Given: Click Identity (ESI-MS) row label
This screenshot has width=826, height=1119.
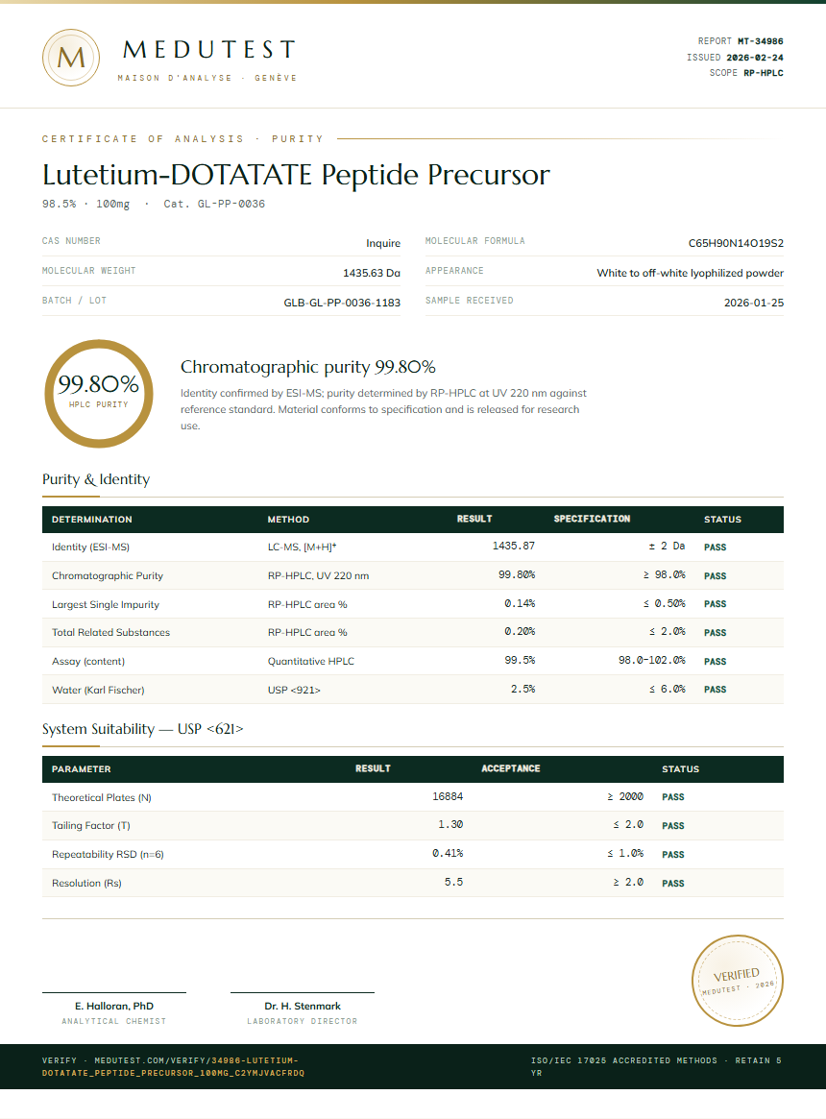Looking at the screenshot, I should coord(90,547).
